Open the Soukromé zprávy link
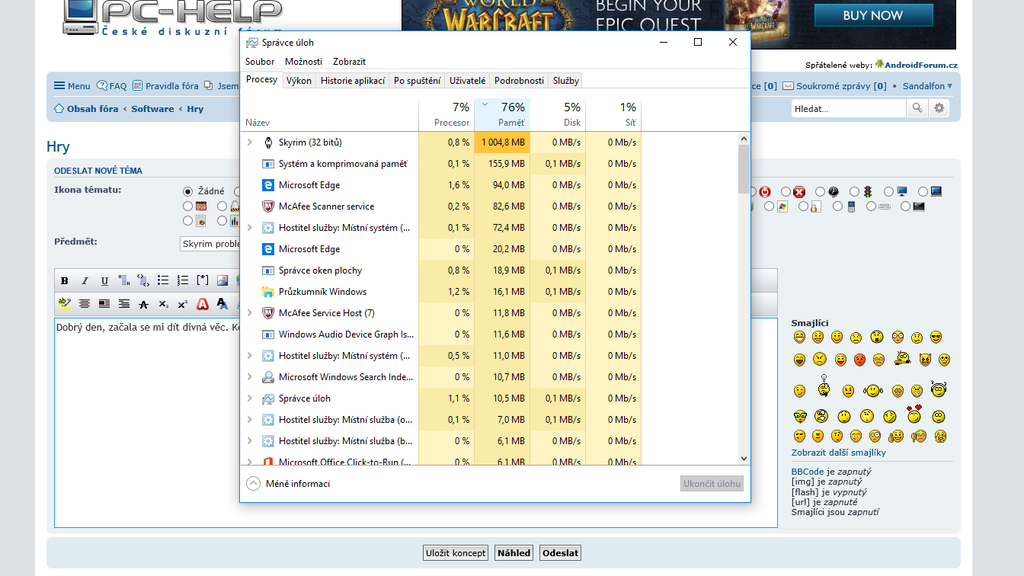 point(835,86)
